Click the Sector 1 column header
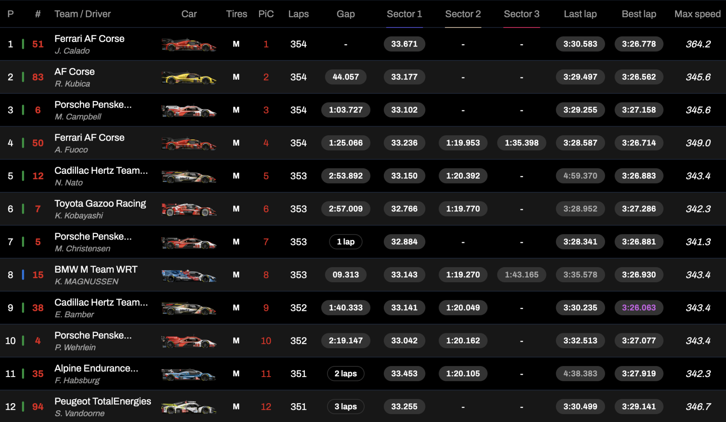The height and width of the screenshot is (422, 726). 404,14
